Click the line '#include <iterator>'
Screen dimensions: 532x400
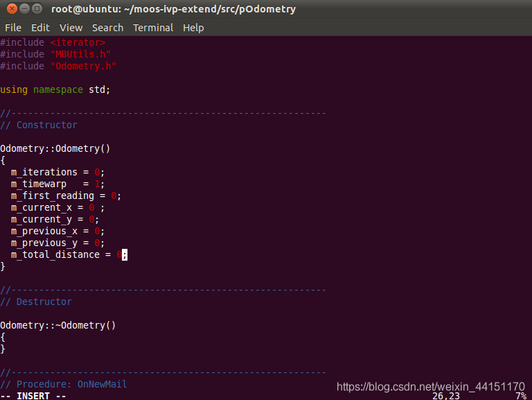pos(53,42)
